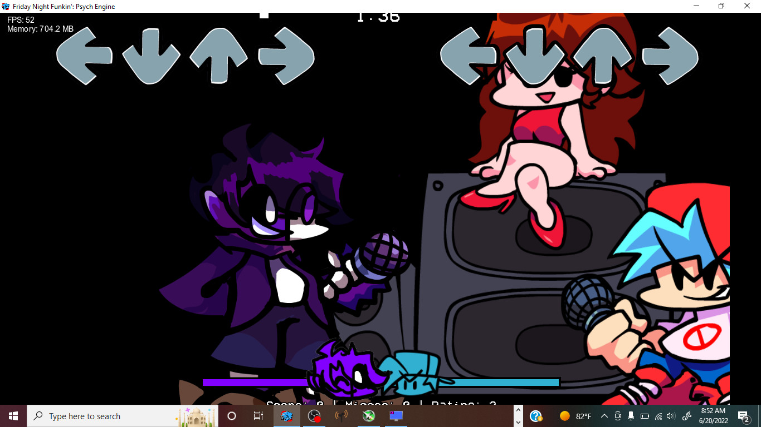The width and height of the screenshot is (761, 427).
Task: Click the opponent's right arrow receptor
Action: click(286, 56)
